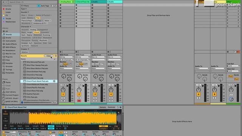Adjust Main track volume fader

click(x=236, y=86)
